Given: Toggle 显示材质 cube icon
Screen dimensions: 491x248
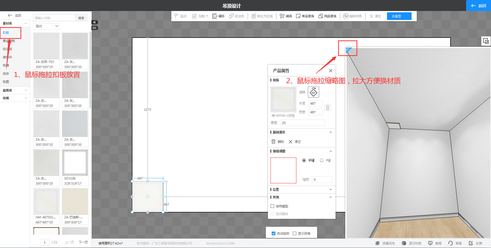Looking at the screenshot, I should tap(404, 243).
